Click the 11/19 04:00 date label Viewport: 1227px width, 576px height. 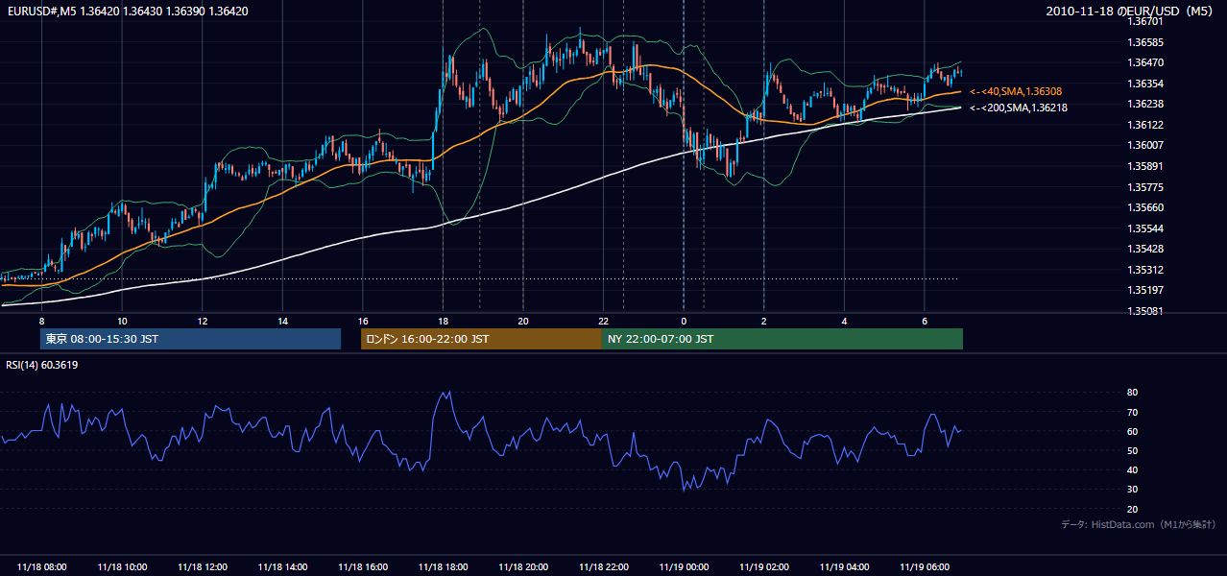click(x=844, y=567)
